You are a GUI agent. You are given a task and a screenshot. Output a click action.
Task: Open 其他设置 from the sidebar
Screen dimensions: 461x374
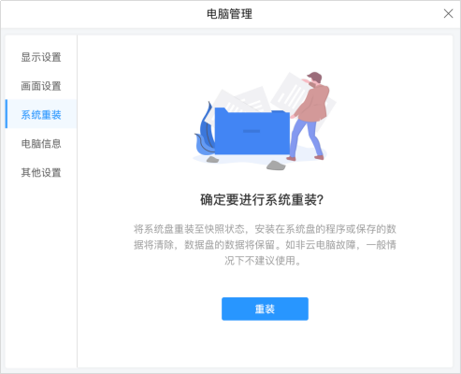pos(41,172)
